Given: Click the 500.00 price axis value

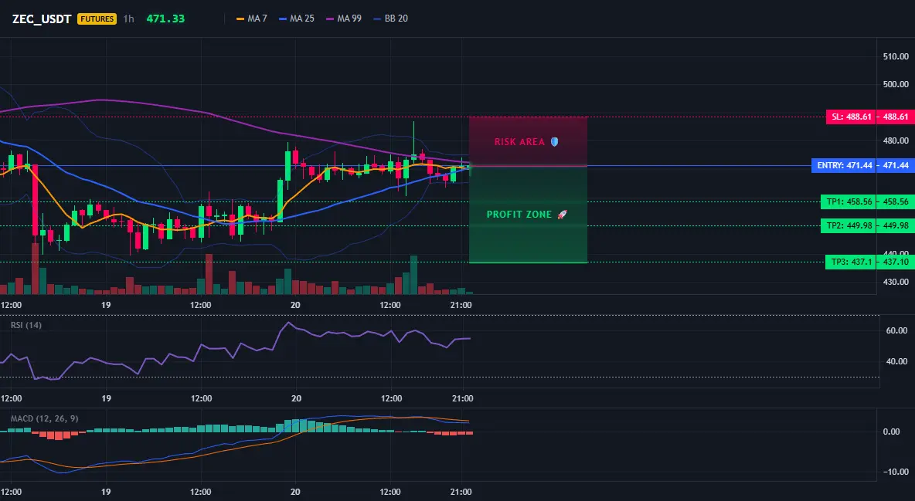Looking at the screenshot, I should point(896,84).
